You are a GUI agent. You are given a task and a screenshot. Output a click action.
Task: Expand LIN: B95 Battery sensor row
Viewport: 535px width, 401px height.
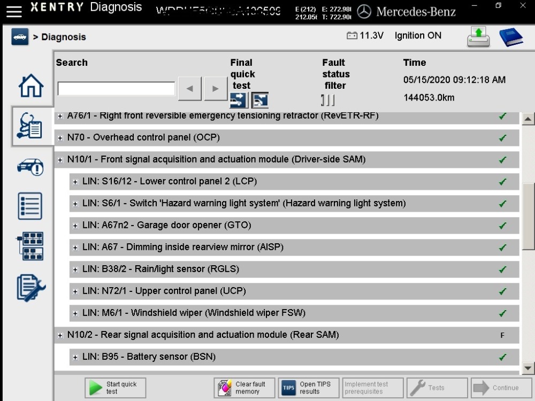click(75, 357)
